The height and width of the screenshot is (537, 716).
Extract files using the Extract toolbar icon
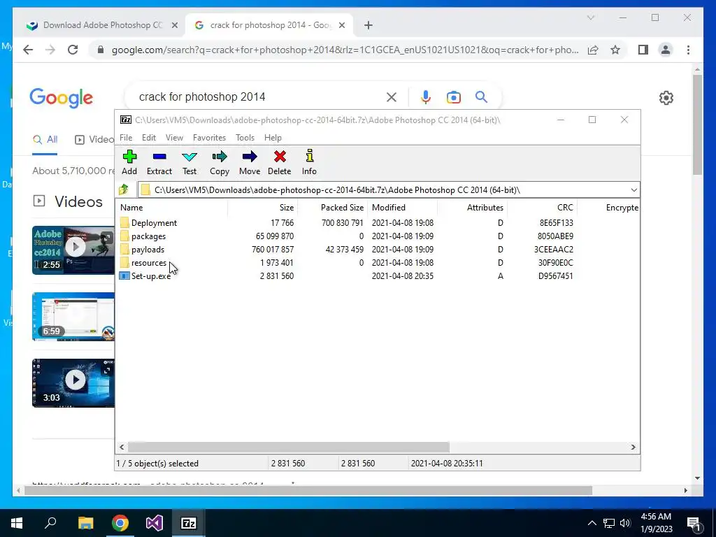(159, 162)
